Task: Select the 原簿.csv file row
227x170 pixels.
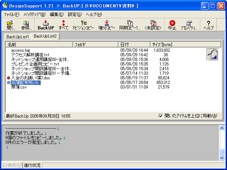Action: (19, 87)
